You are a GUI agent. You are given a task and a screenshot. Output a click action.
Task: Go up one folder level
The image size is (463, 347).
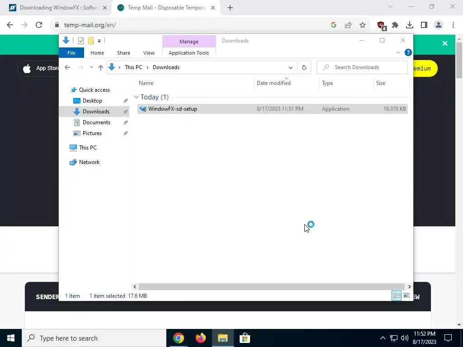tap(101, 68)
